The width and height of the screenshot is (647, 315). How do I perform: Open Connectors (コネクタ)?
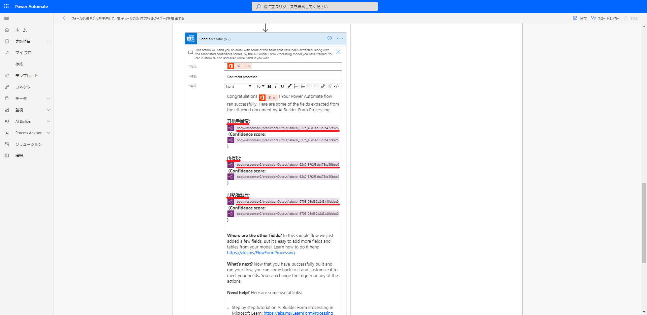pyautogui.click(x=27, y=87)
